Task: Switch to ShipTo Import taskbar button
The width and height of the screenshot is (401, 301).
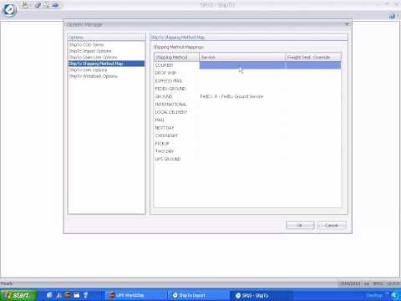Action: pyautogui.click(x=198, y=295)
